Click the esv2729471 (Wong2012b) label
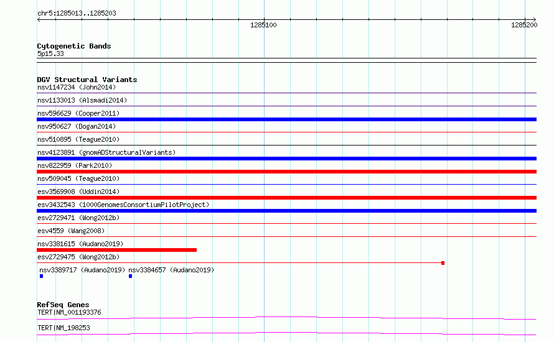This screenshot has width=554, height=342. (x=78, y=218)
